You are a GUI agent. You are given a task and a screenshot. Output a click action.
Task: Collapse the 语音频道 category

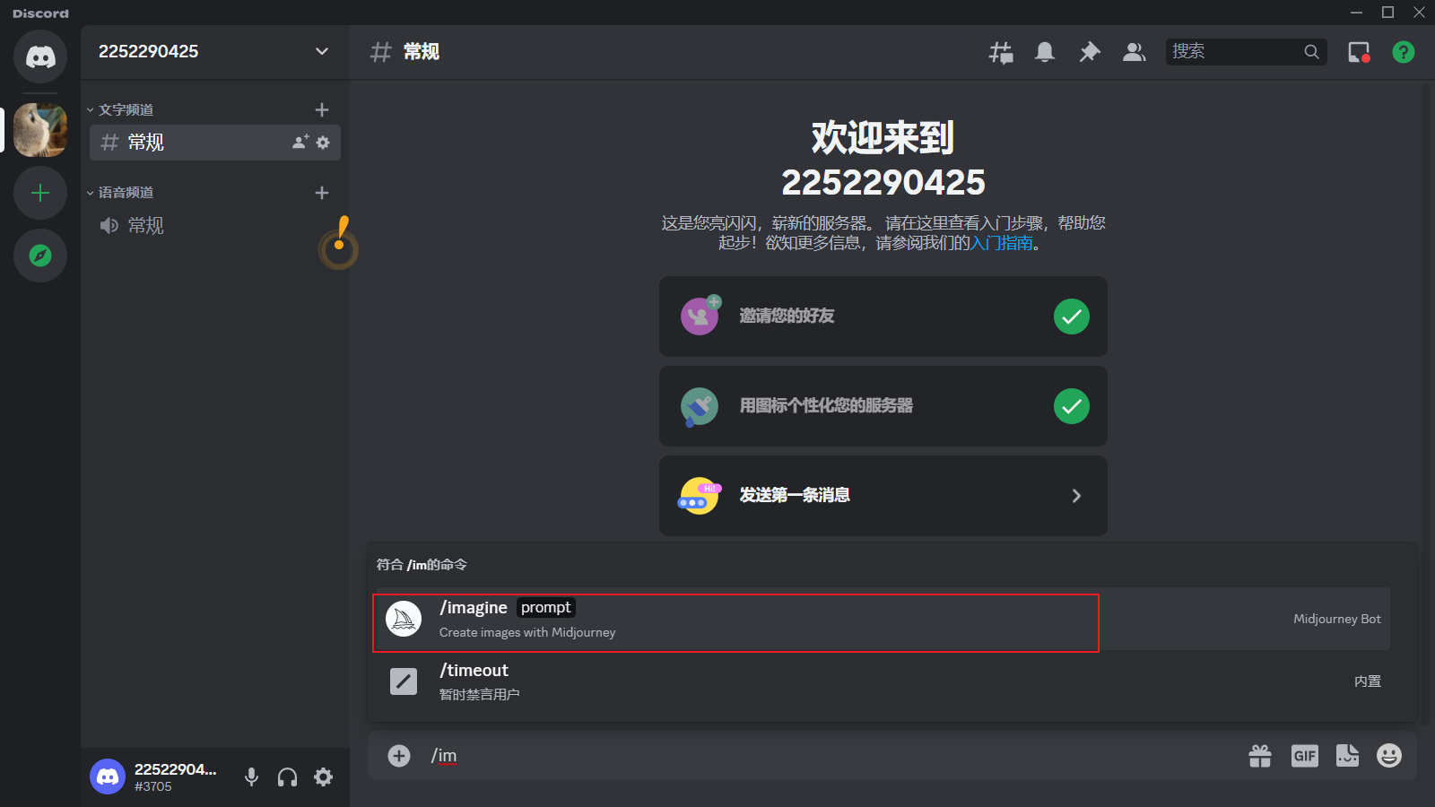[x=120, y=193]
